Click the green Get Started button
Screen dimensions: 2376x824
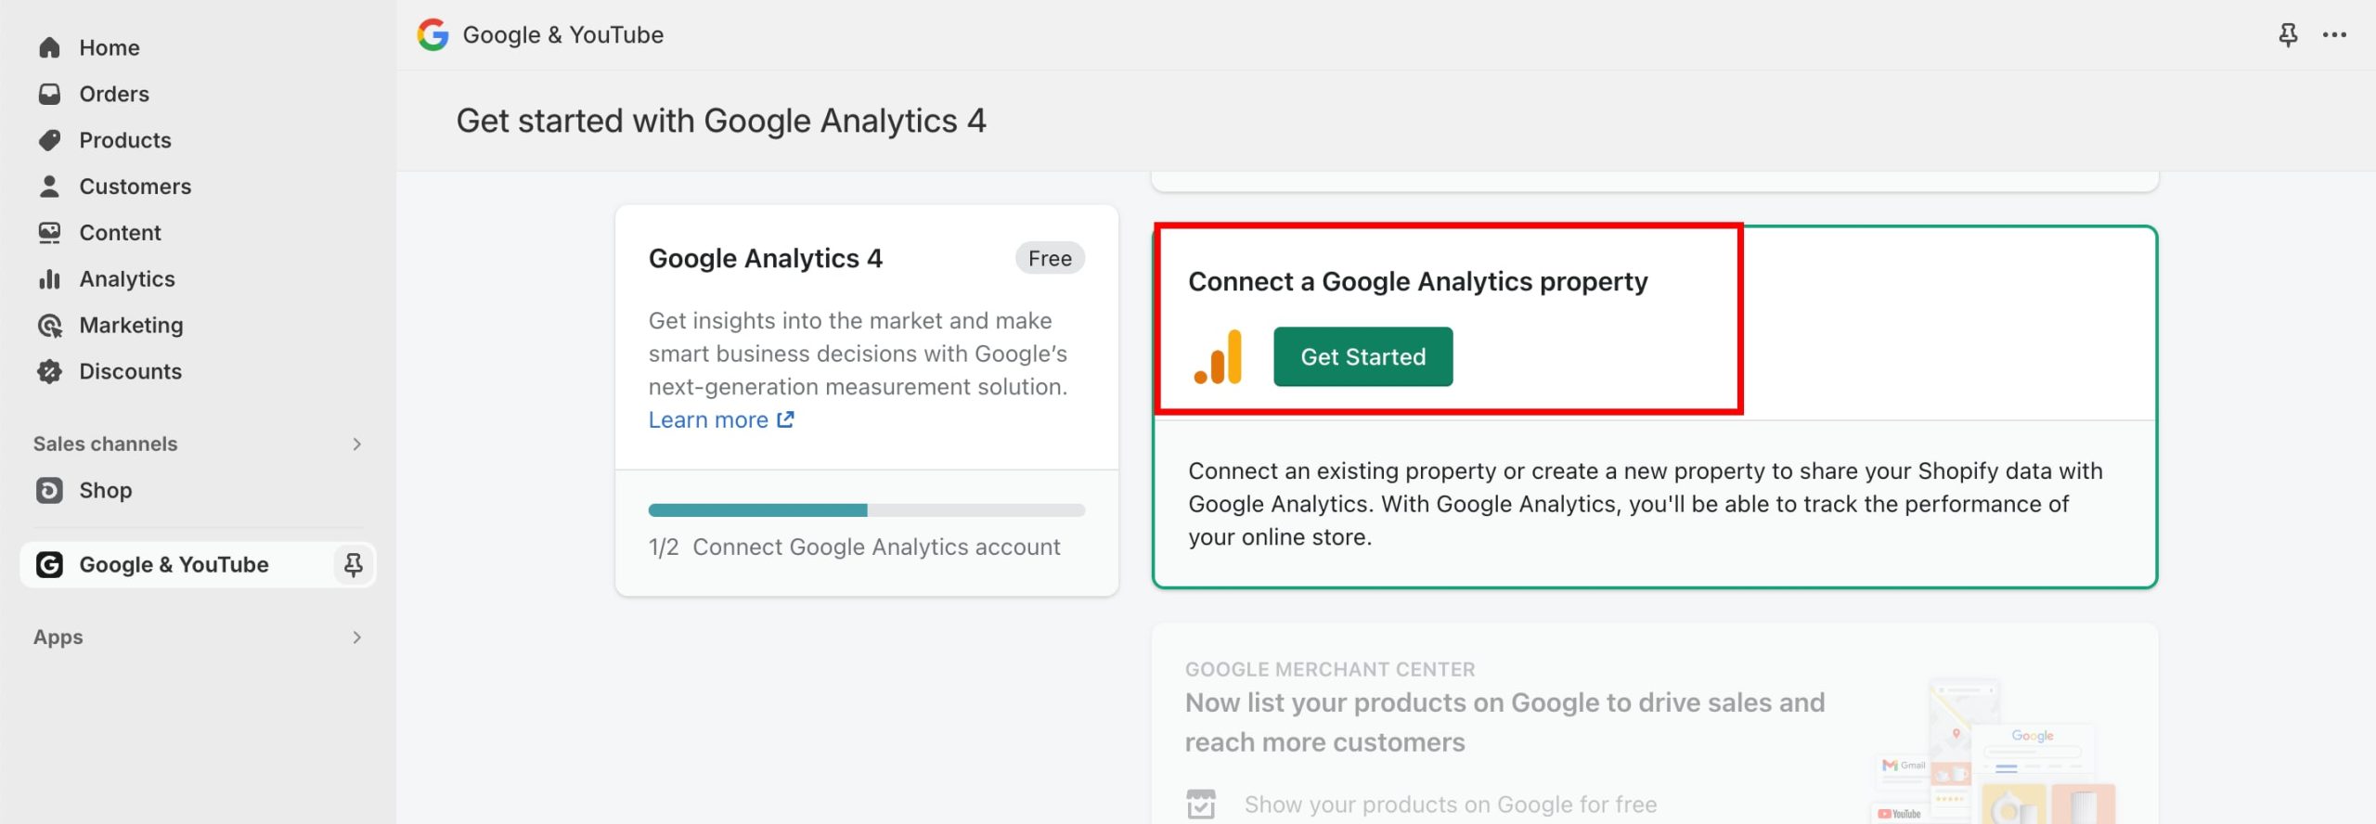coord(1362,357)
